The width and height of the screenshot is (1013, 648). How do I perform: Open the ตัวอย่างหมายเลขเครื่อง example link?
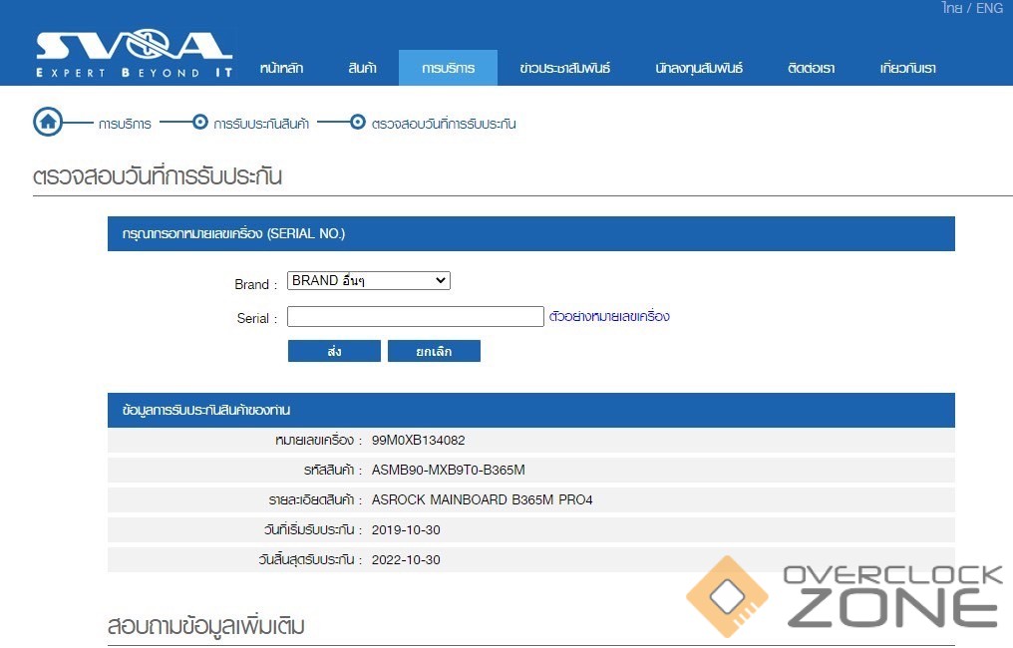coord(609,317)
